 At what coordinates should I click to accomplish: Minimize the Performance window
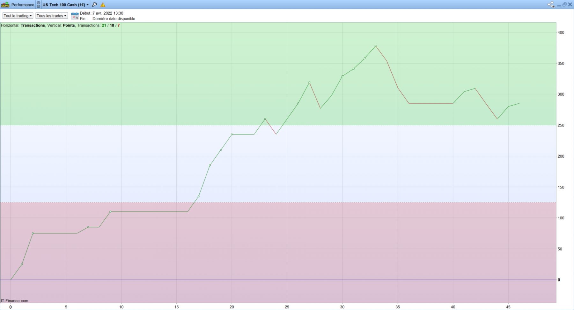(559, 5)
